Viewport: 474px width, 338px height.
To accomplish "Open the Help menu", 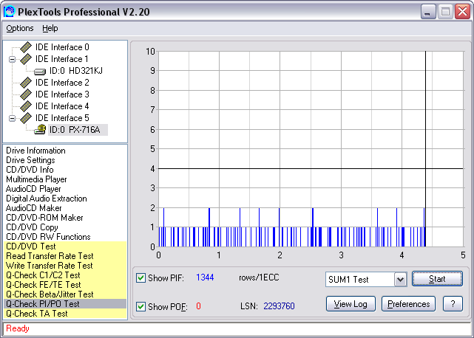I will 50,28.
